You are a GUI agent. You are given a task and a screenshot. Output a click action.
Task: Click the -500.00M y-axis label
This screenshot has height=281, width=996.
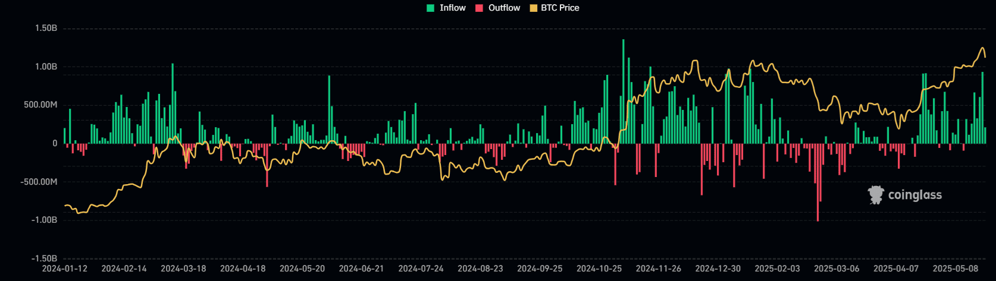(39, 182)
